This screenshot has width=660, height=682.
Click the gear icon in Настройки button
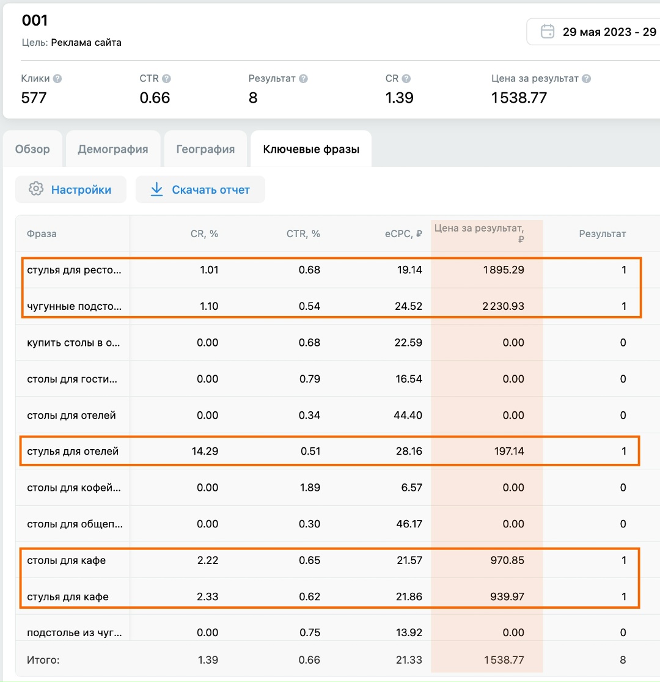click(36, 189)
